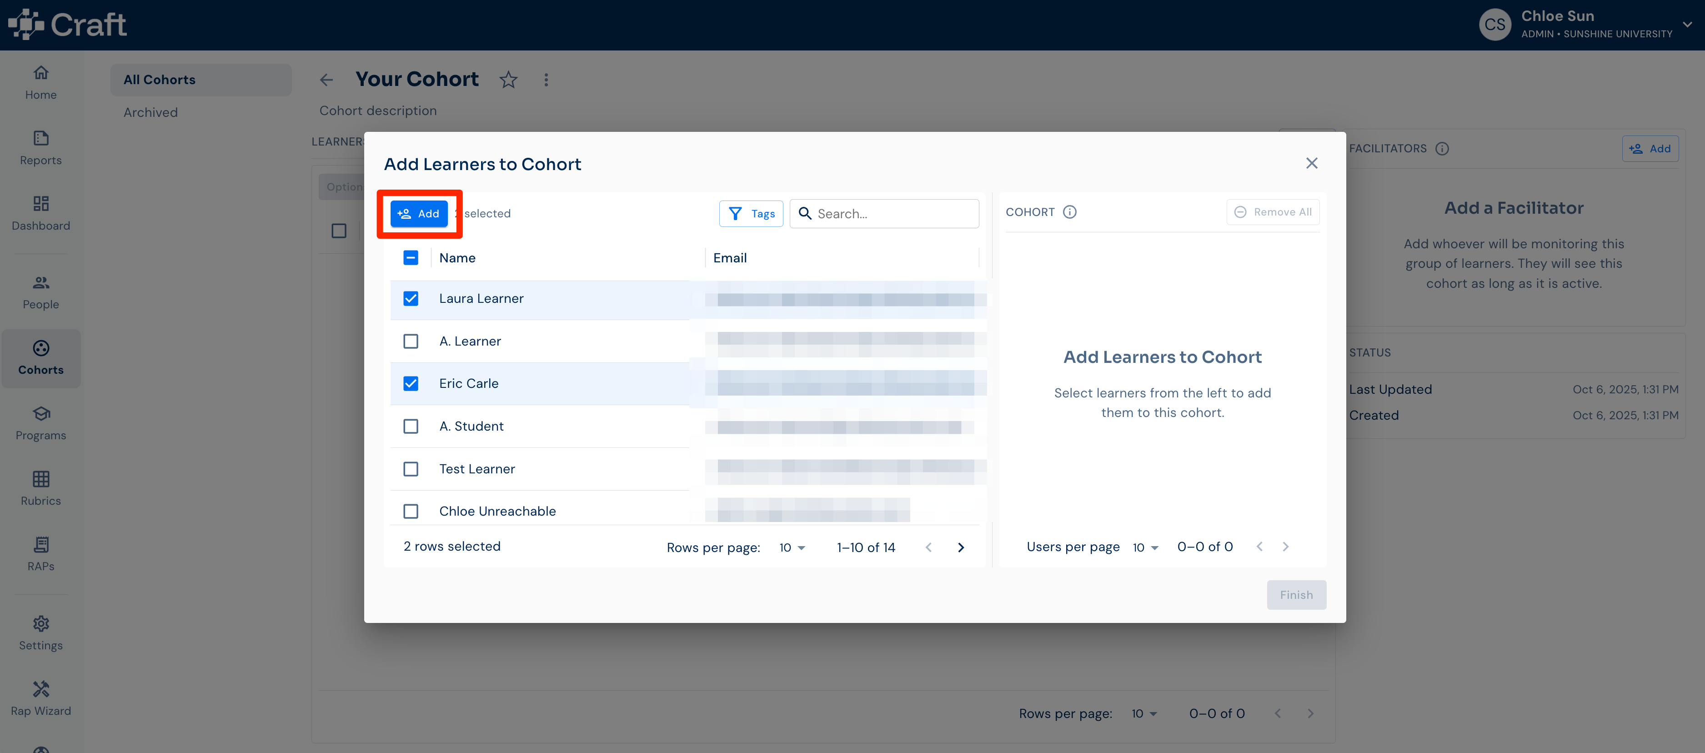Open the cohort three-dot options menu
The image size is (1705, 753).
(546, 80)
